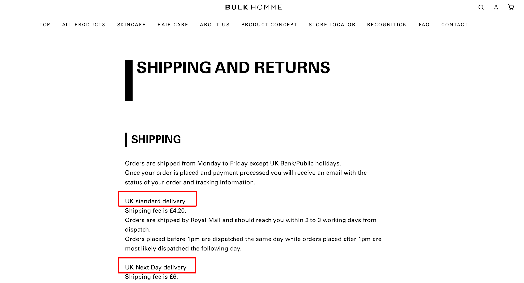Open the shopping cart icon
This screenshot has width=524, height=283.
[510, 7]
